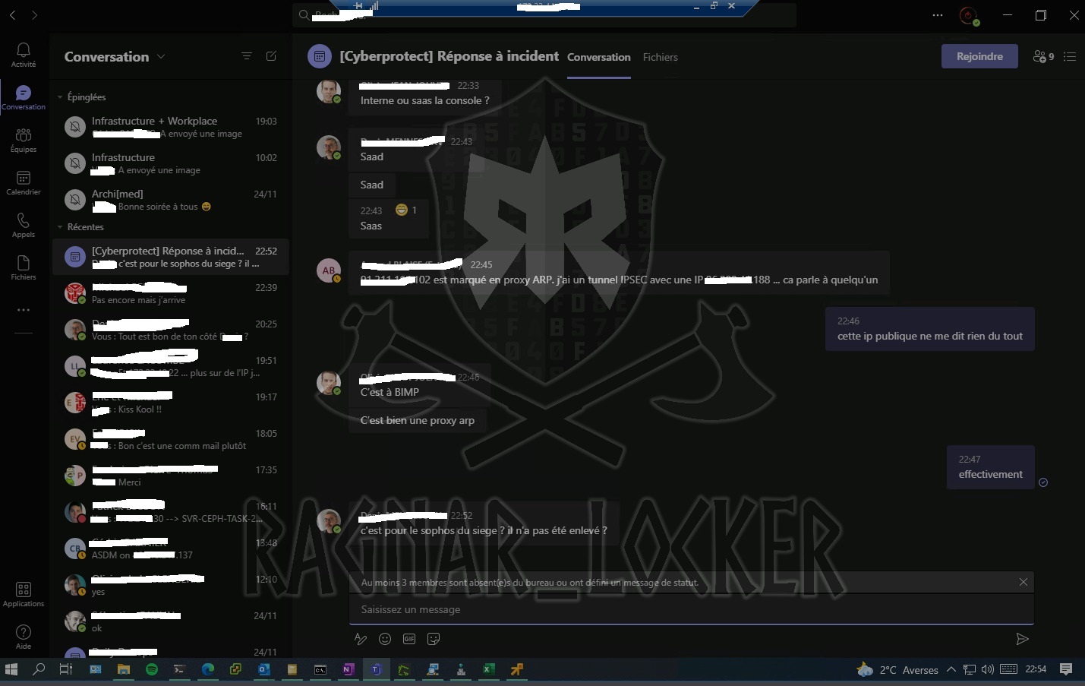Open Excel from the taskbar
The height and width of the screenshot is (686, 1085).
[x=489, y=669]
